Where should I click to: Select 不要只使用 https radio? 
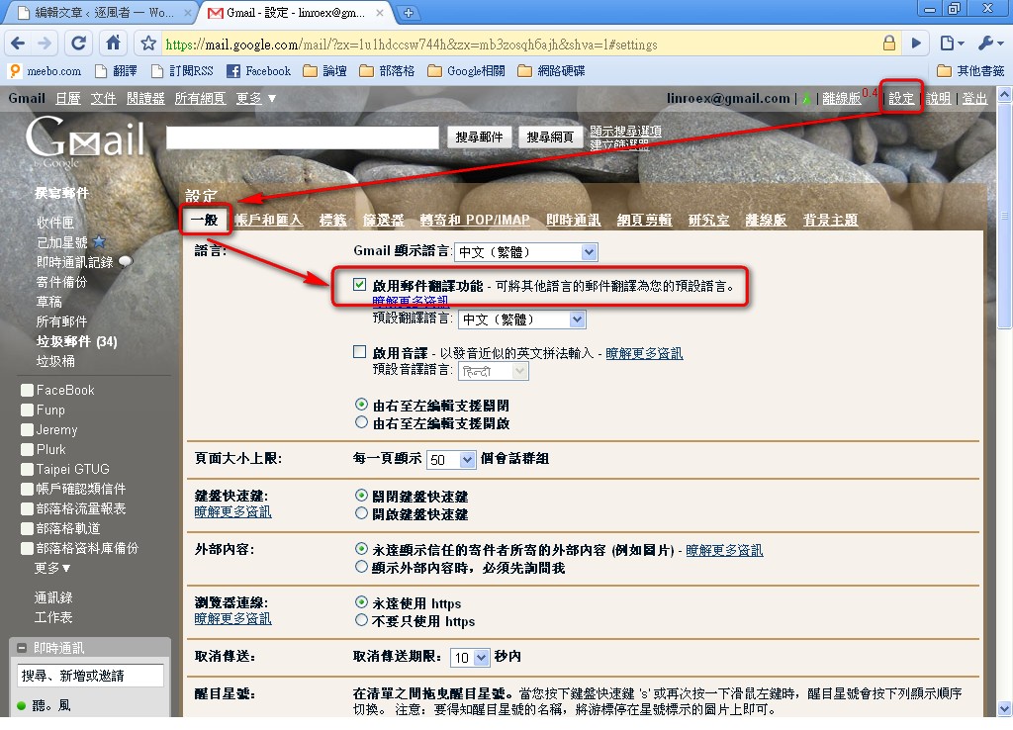tap(362, 621)
